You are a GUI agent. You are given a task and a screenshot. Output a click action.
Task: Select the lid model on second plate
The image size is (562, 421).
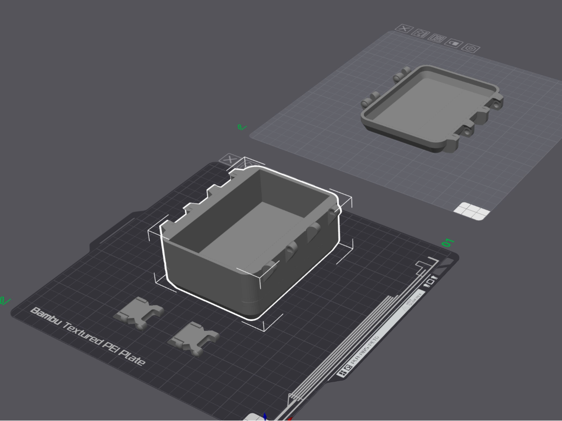coord(432,108)
